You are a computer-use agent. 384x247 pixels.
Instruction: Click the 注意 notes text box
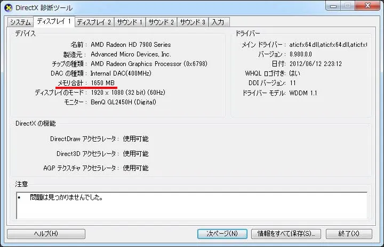click(192, 205)
